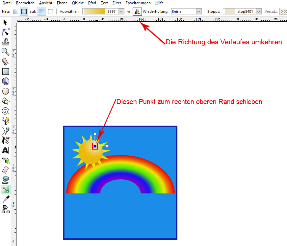This screenshot has height=246, width=287.
Task: Toggle apply gradient on fill
Action: (x=42, y=11)
